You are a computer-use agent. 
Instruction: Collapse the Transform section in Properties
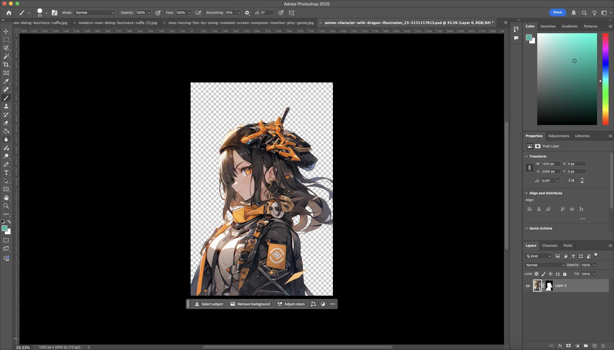click(x=526, y=156)
